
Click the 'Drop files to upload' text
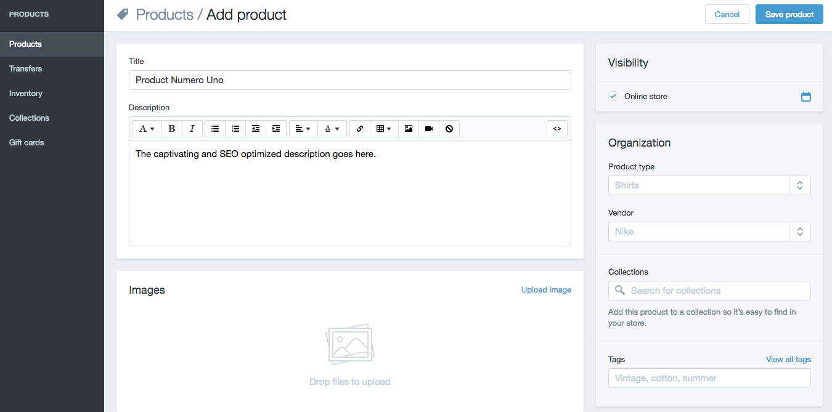click(x=350, y=382)
